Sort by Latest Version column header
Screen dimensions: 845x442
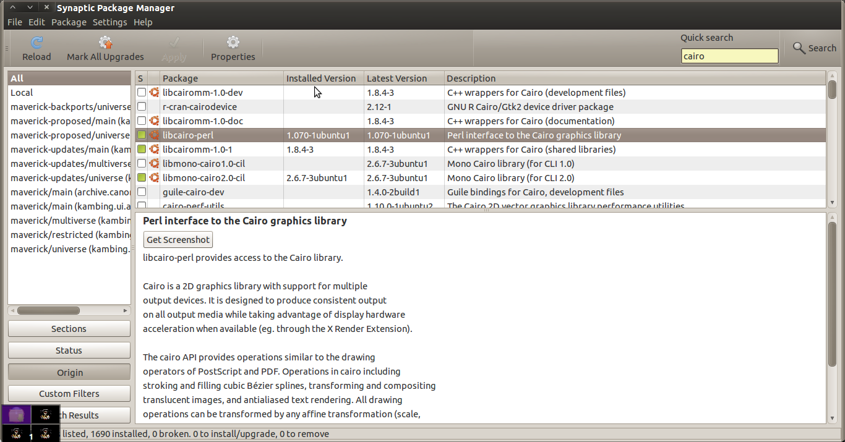tap(404, 79)
